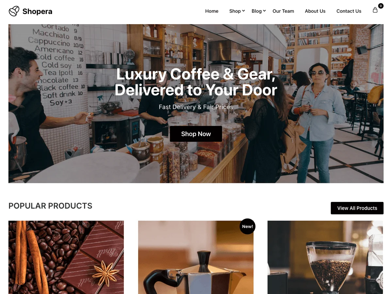
Task: Open the Contact Us page
Action: (349, 11)
